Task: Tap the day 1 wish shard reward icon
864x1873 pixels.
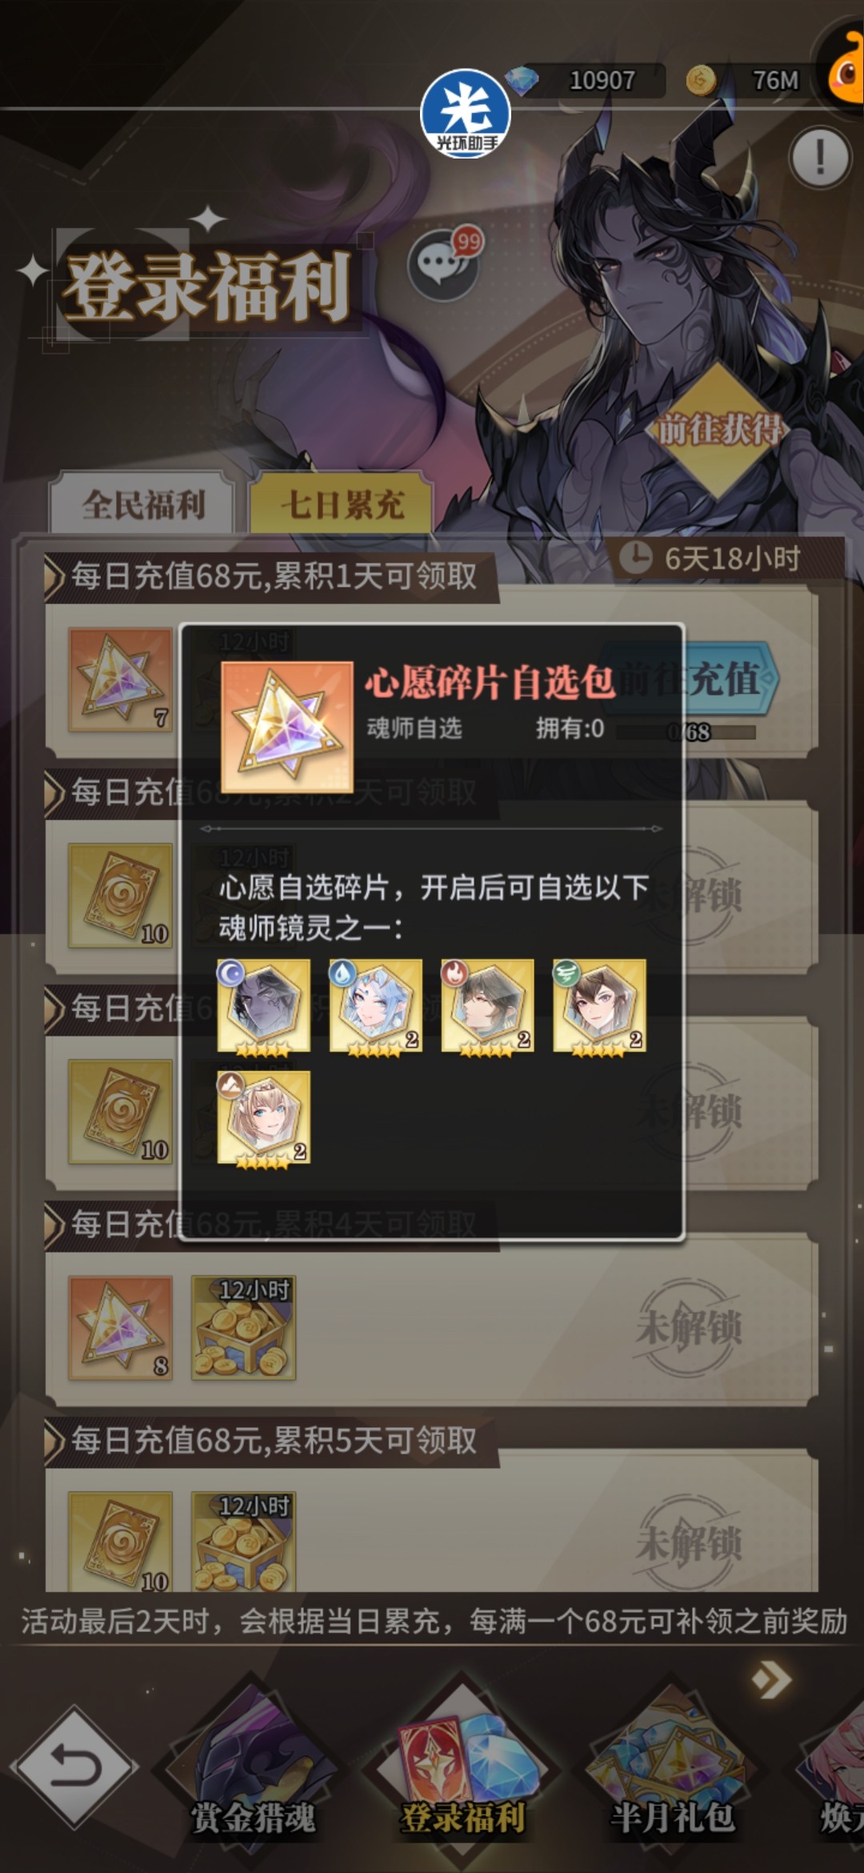Action: tap(121, 680)
